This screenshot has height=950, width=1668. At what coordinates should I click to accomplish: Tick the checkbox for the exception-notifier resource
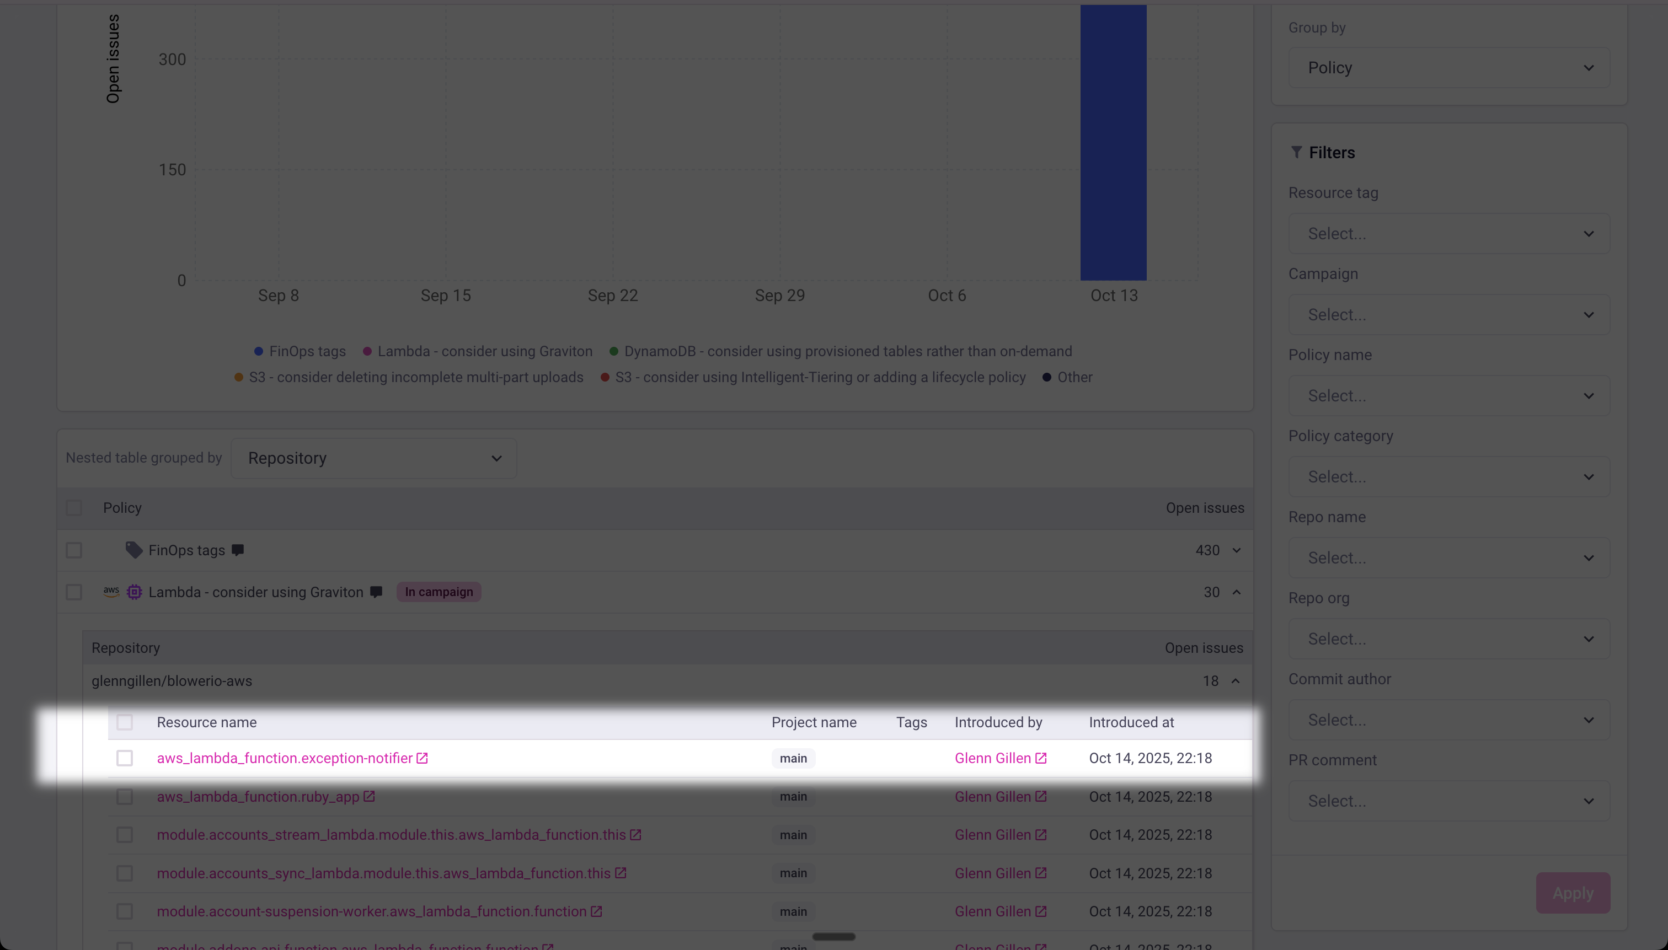pos(125,758)
